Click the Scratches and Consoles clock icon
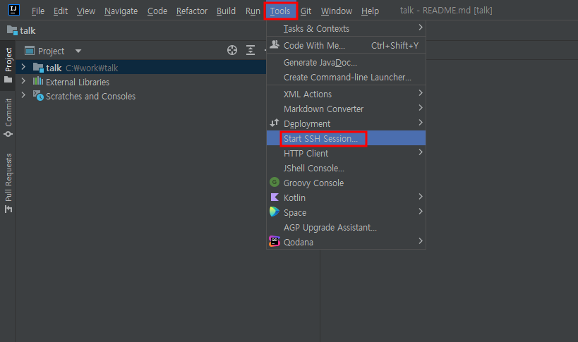Image resolution: width=578 pixels, height=342 pixels. (38, 96)
